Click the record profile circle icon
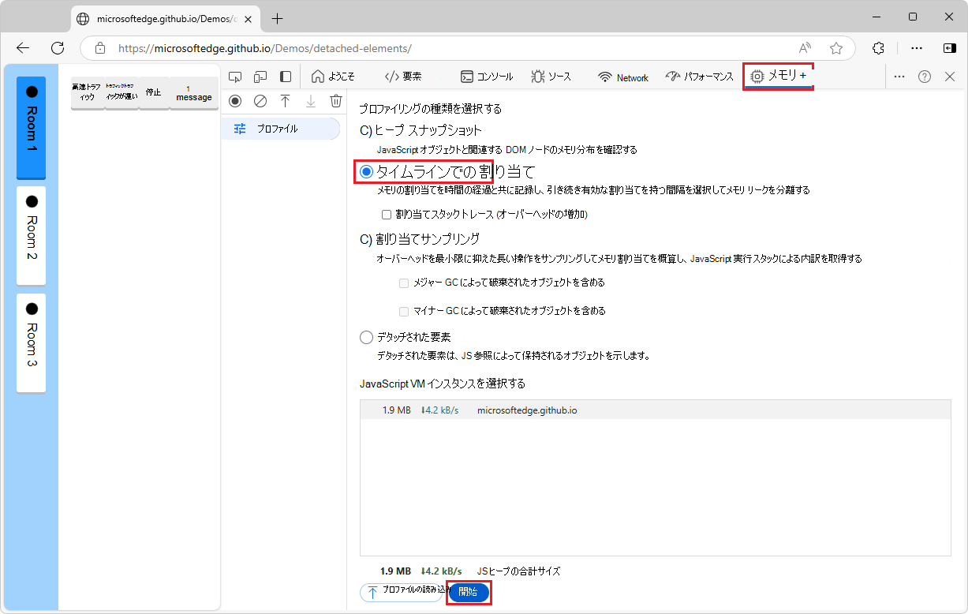Screen dimensions: 968x614 point(235,101)
